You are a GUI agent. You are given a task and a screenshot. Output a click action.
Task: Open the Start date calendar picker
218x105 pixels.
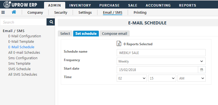point(201,70)
